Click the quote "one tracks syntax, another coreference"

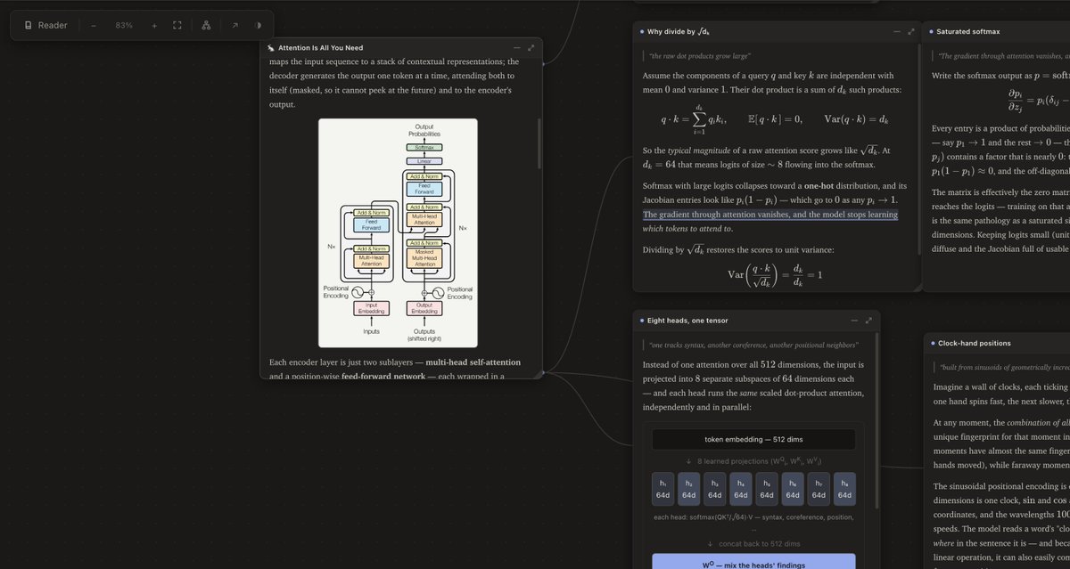point(753,345)
